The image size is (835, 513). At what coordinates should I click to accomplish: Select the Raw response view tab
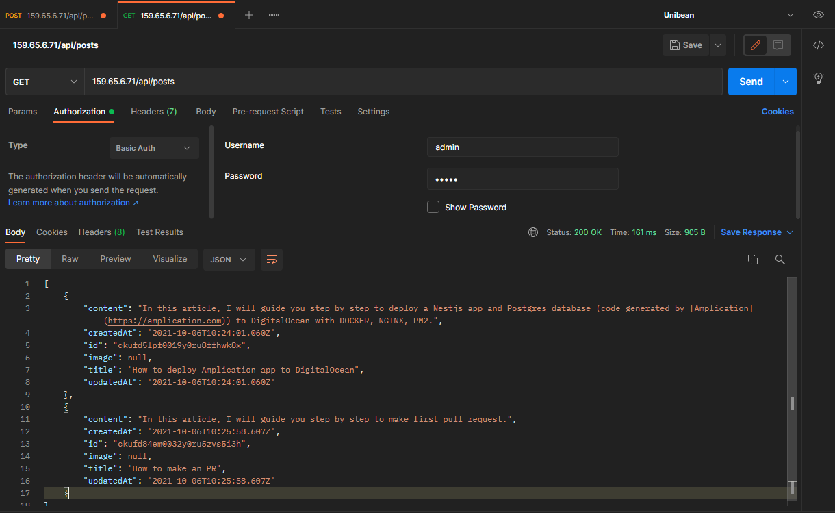pyautogui.click(x=70, y=259)
